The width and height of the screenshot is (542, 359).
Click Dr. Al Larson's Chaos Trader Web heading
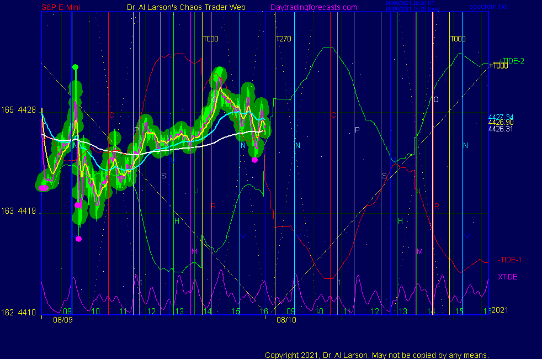pyautogui.click(x=186, y=7)
